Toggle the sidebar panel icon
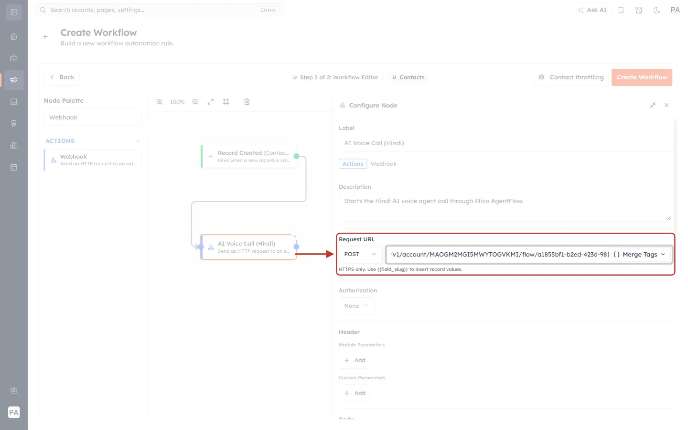The image size is (688, 430). coord(14,12)
